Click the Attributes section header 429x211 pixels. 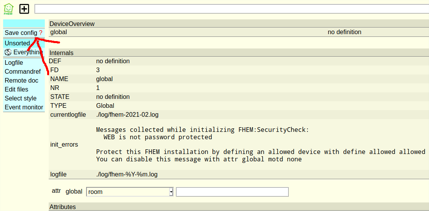click(x=63, y=207)
